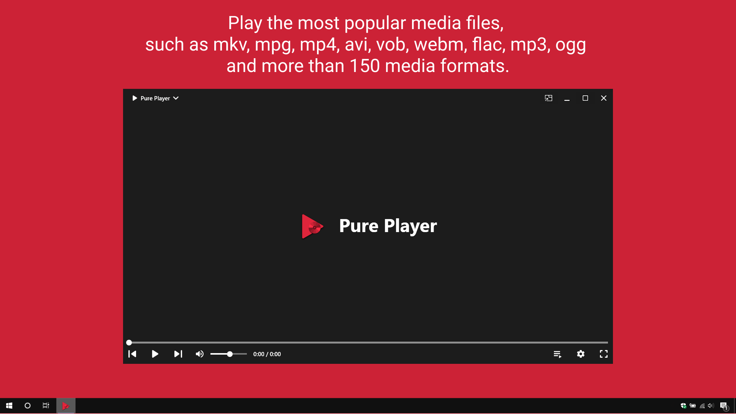The width and height of the screenshot is (736, 414).
Task: Open the settings gear
Action: pos(581,354)
